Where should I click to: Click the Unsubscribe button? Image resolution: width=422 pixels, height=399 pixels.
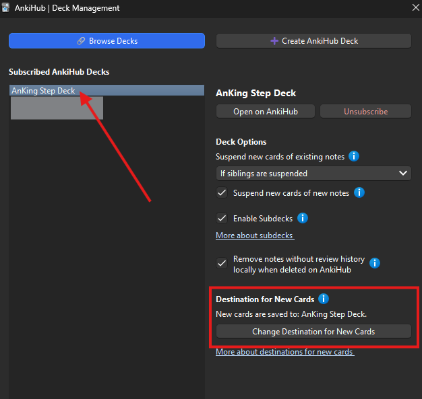(x=365, y=112)
